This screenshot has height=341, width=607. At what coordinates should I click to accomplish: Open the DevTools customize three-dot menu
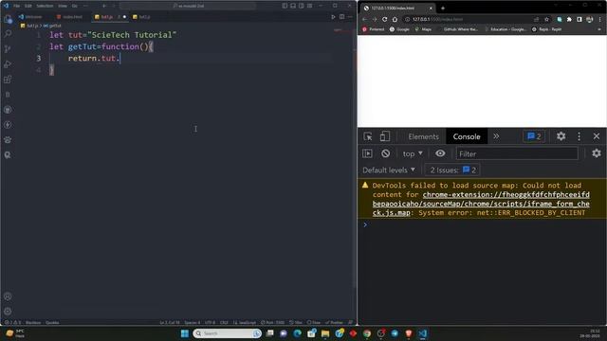coord(579,136)
